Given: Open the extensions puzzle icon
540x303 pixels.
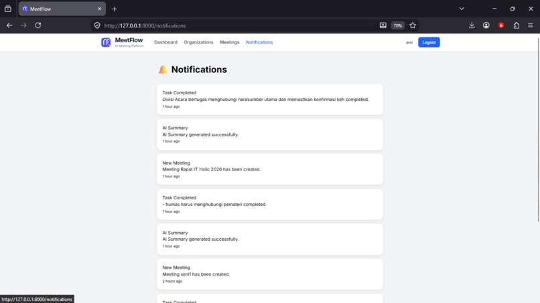Looking at the screenshot, I should click(x=517, y=25).
